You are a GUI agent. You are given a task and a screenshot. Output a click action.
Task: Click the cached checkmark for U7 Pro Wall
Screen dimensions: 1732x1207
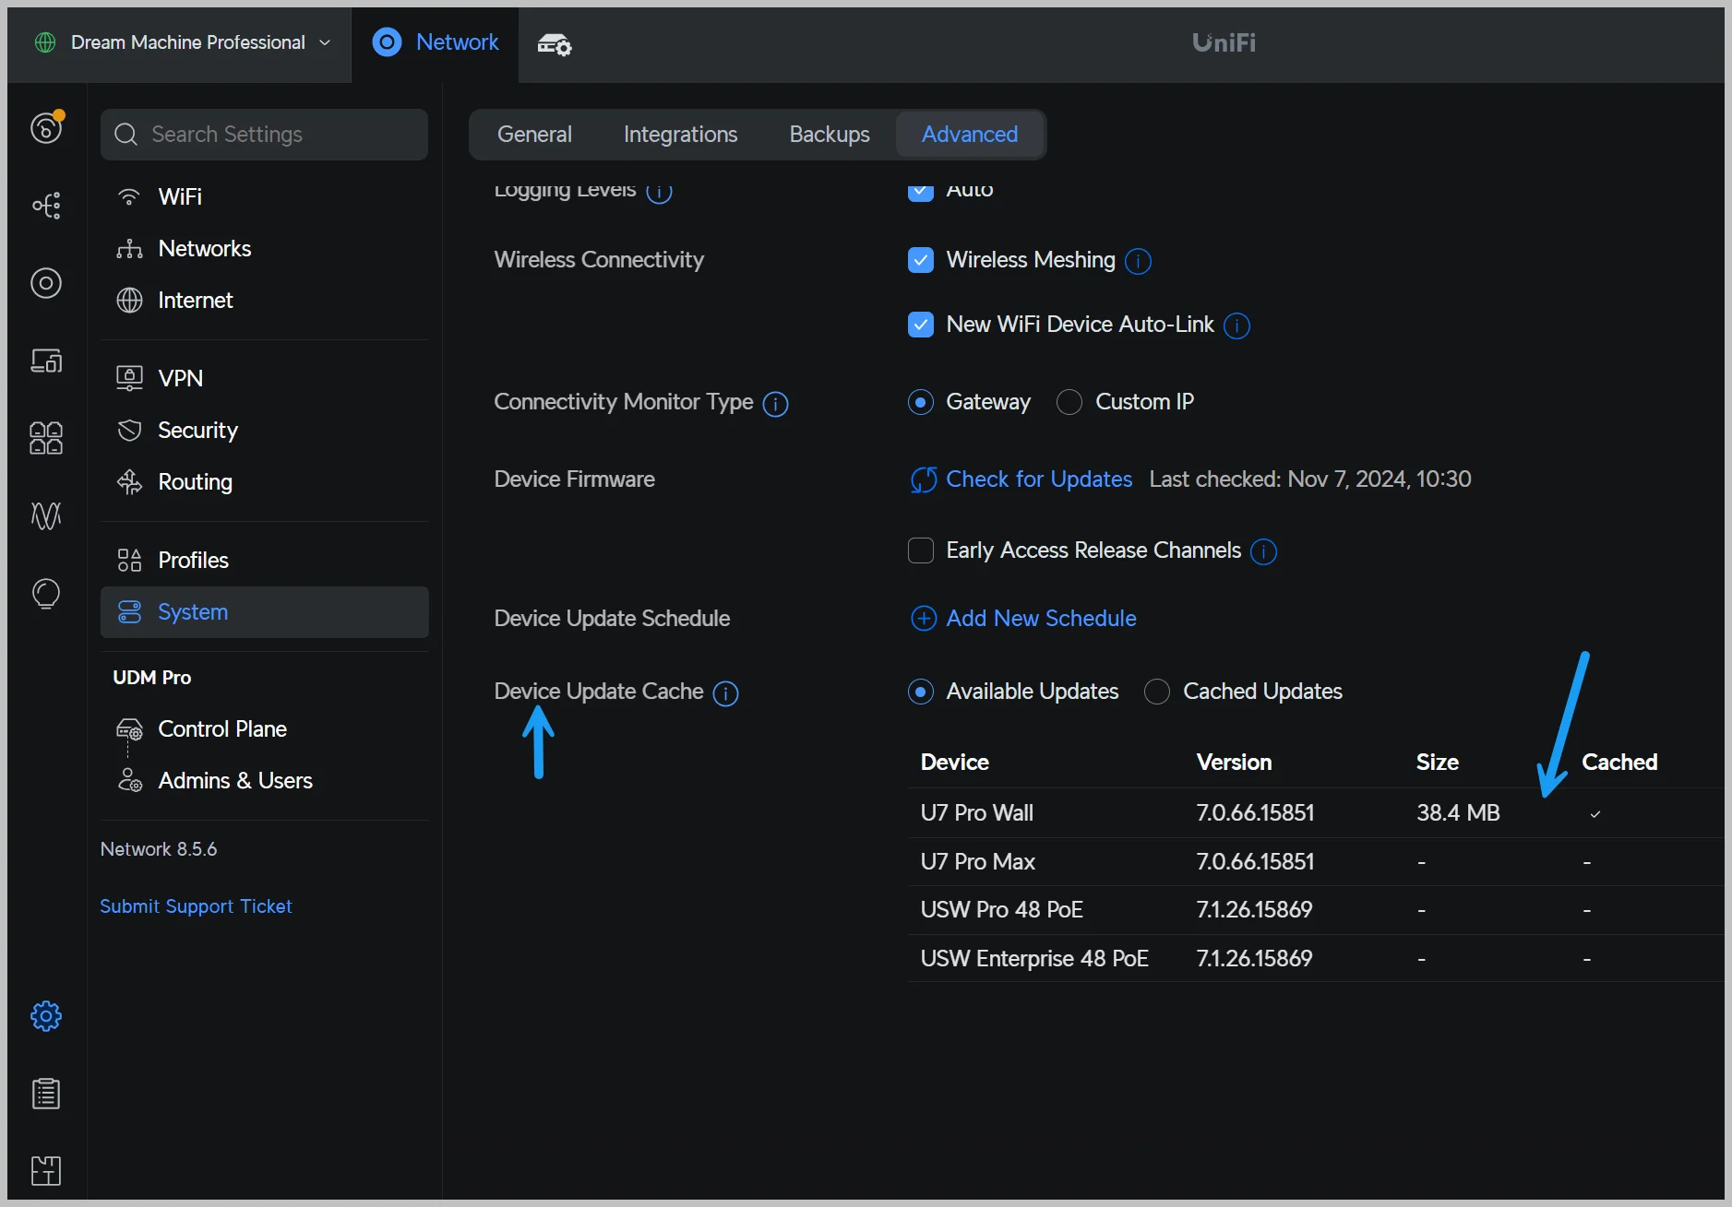[x=1595, y=814]
